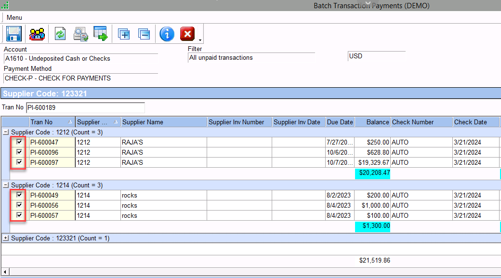Click the red X close icon
This screenshot has width=501, height=278.
[187, 34]
